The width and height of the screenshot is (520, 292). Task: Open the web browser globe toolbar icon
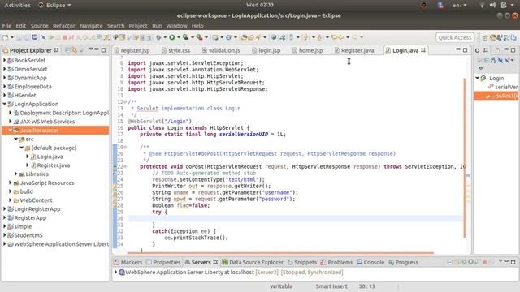pyautogui.click(x=274, y=37)
